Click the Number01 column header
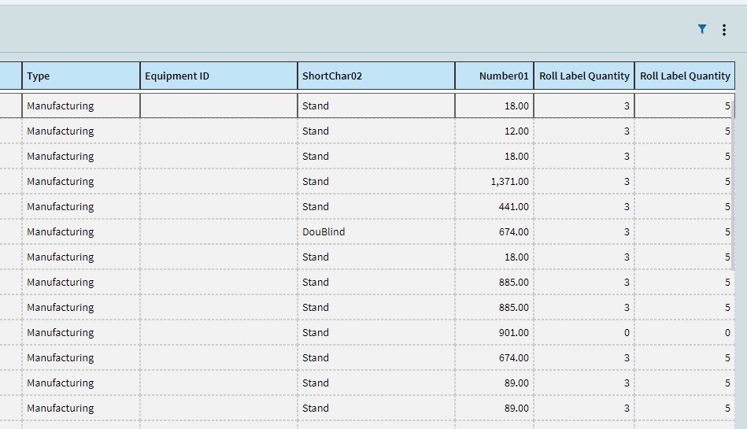 coord(494,76)
